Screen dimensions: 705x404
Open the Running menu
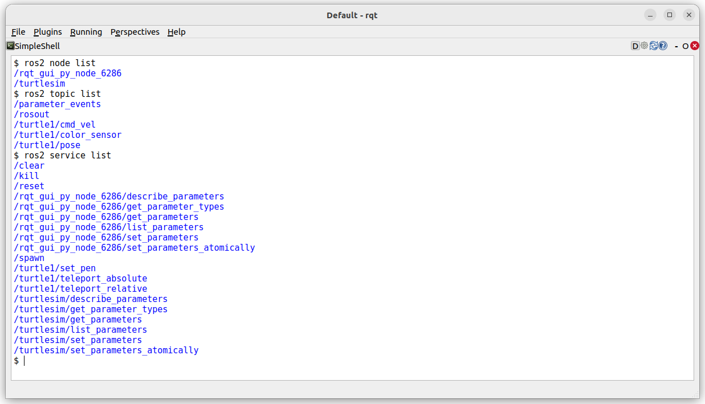(x=86, y=32)
